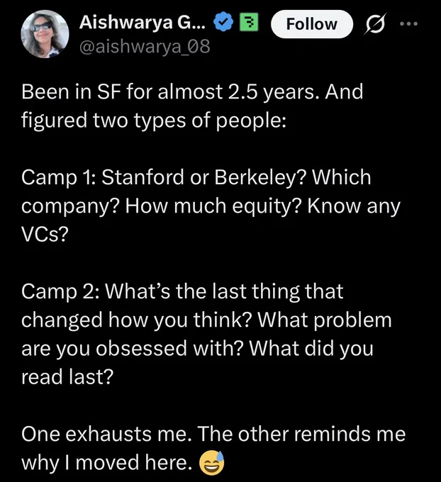Open the green affiliate badge icon
Screen dimensions: 441x482
coord(248,22)
